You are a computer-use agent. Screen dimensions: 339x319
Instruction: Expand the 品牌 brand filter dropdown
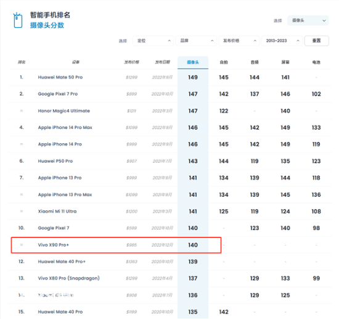(196, 41)
